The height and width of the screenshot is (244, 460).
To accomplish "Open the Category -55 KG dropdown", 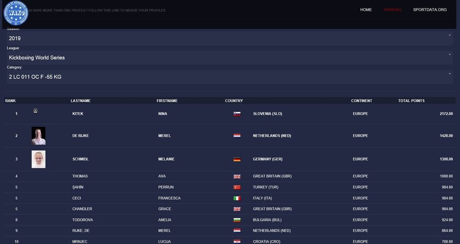I will [x=230, y=77].
